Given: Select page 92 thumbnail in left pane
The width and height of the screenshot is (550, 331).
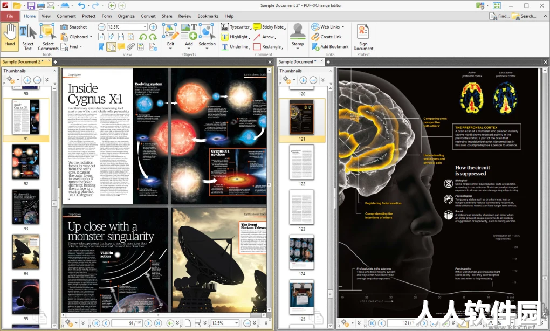Looking at the screenshot, I should 25,162.
